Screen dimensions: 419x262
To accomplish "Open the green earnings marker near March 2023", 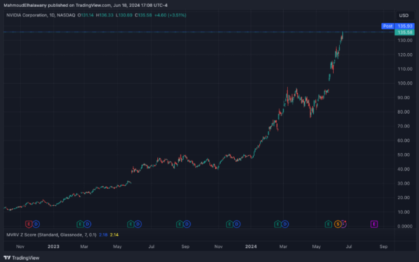I will (80, 224).
